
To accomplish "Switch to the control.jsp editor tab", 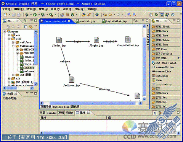I will click(85, 21).
